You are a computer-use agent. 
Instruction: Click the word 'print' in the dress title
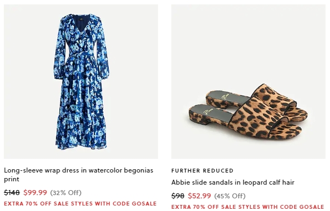(12, 179)
